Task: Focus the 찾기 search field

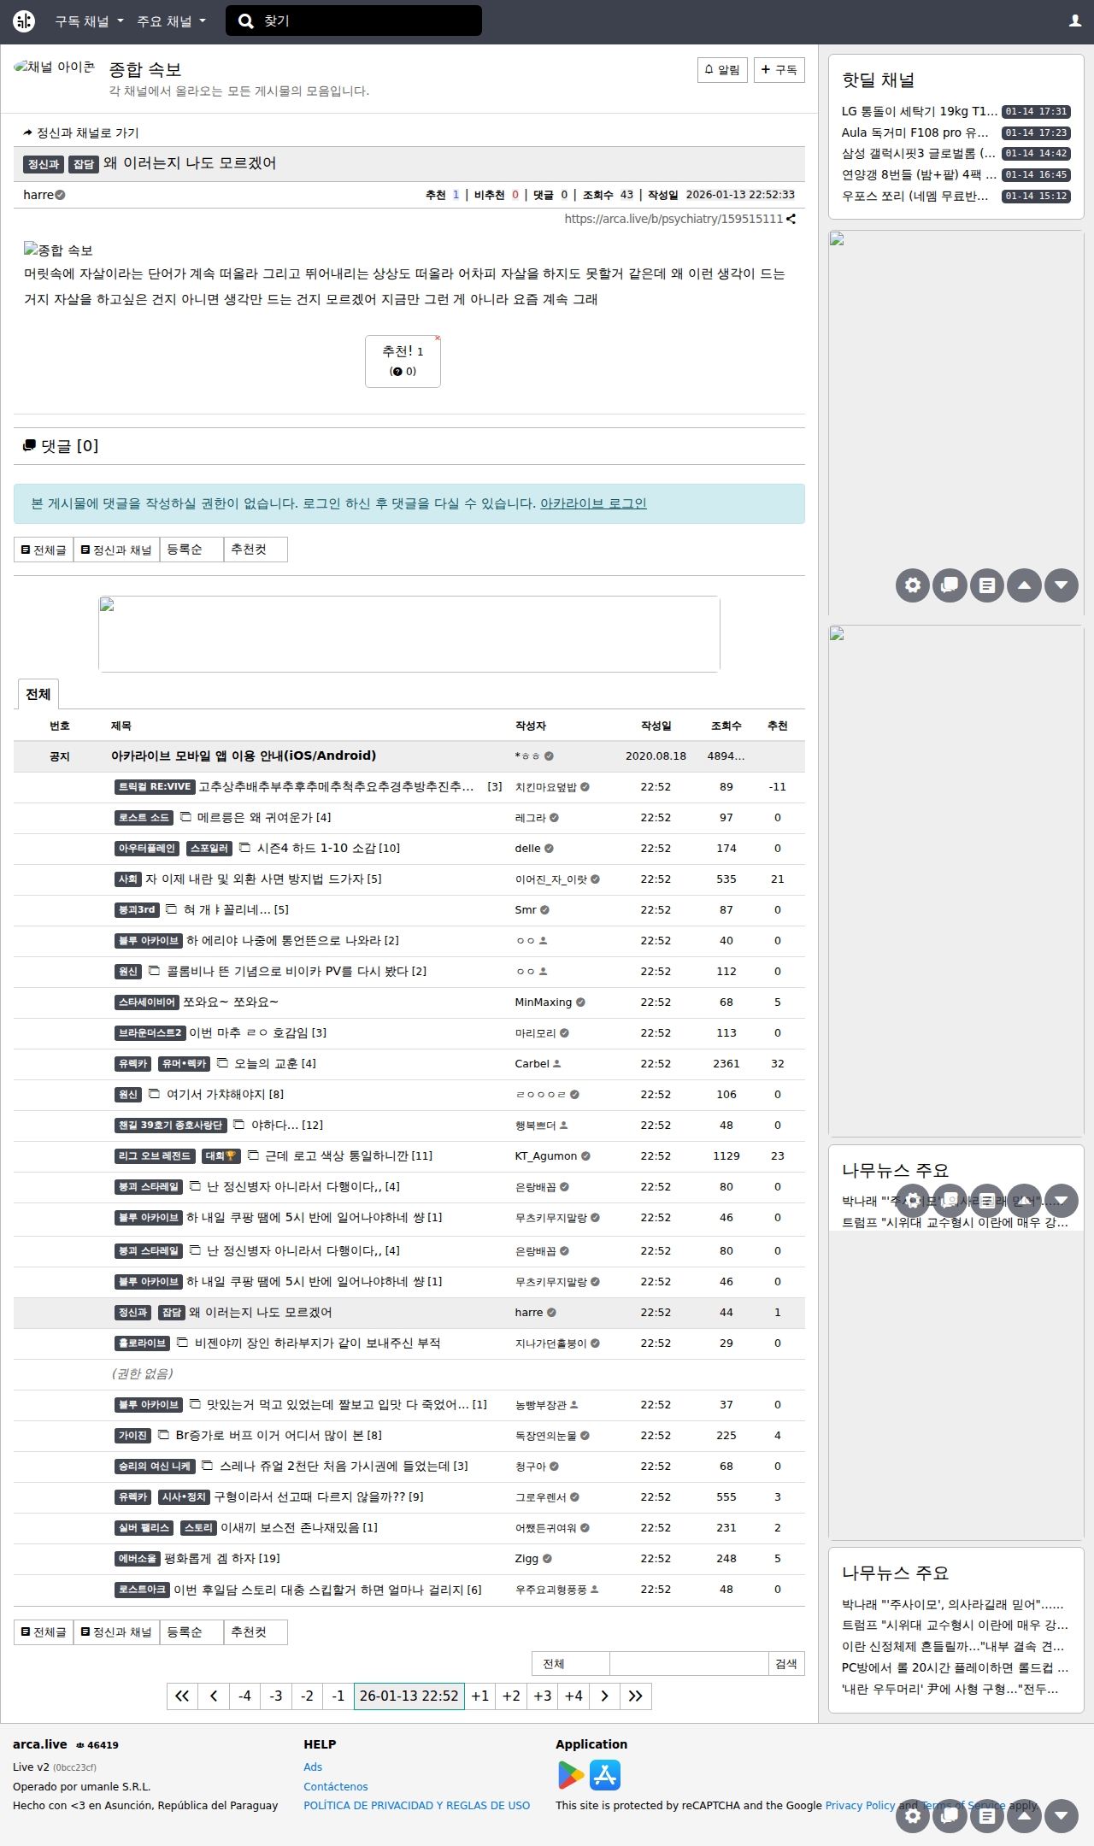Action: click(x=354, y=21)
